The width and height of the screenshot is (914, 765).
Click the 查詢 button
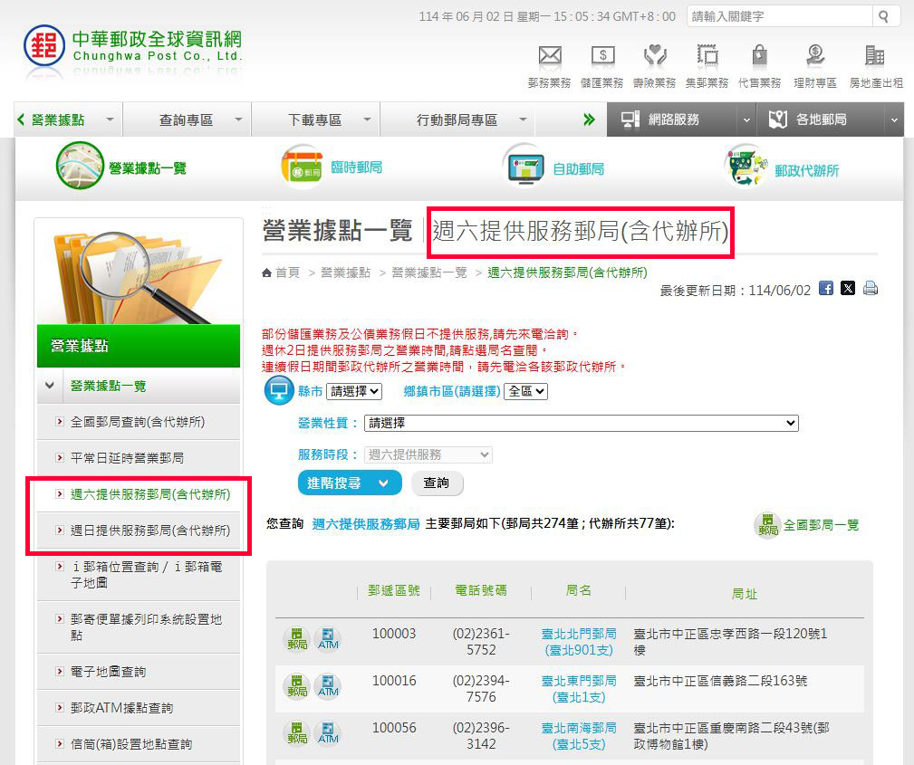coord(437,483)
